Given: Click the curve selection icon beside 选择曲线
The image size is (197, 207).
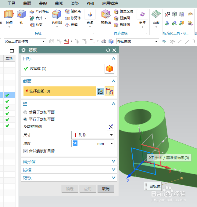Looking at the screenshot, I should pos(109,91).
